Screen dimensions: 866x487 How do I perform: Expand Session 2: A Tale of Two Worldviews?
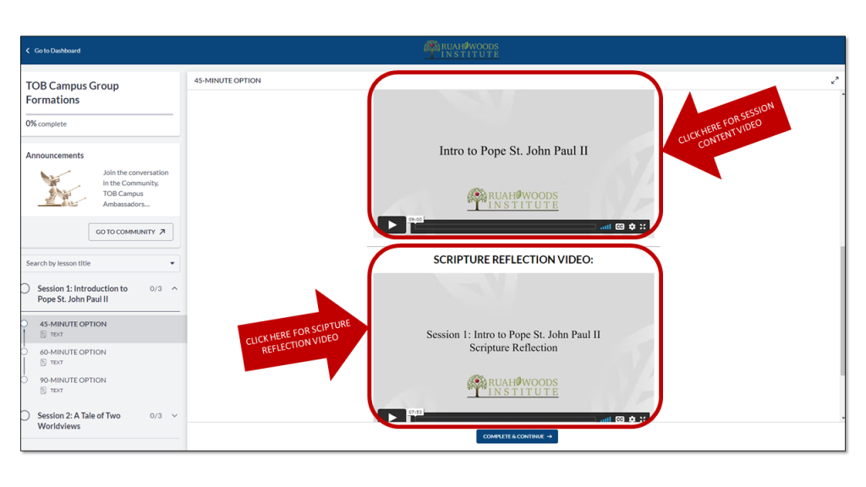point(173,415)
